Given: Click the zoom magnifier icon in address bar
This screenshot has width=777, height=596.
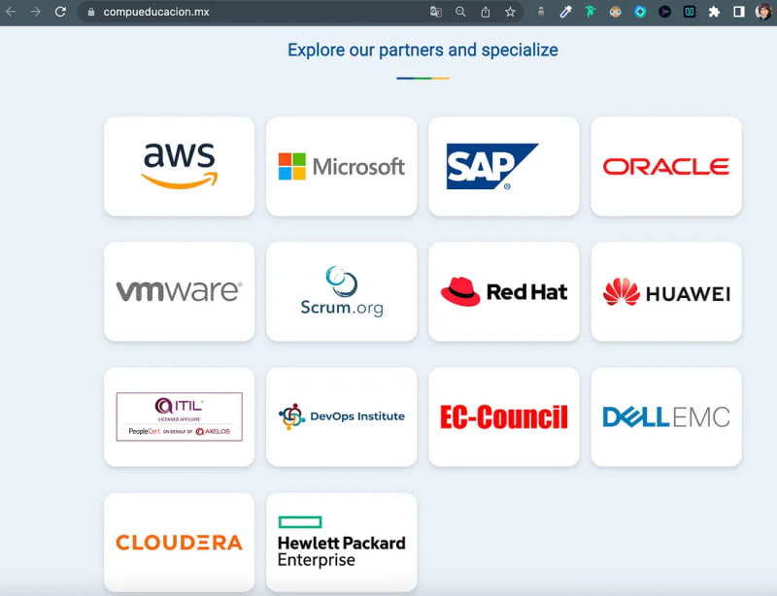Looking at the screenshot, I should [460, 12].
